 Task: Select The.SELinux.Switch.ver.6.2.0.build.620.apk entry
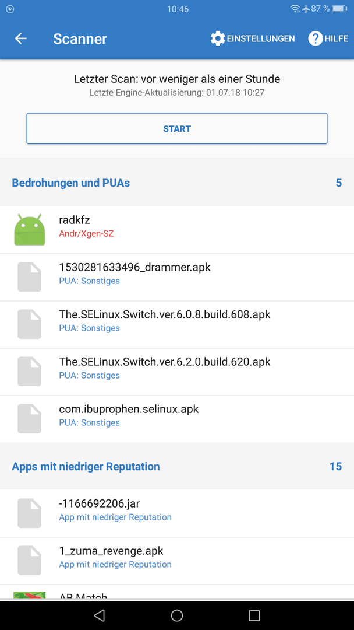pos(177,372)
